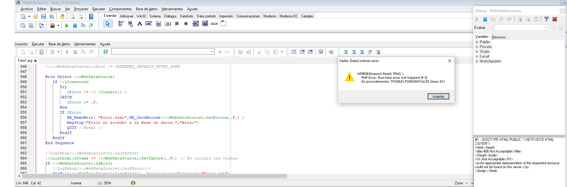Click code line 657 with MsgStop

pyautogui.click(x=132, y=123)
